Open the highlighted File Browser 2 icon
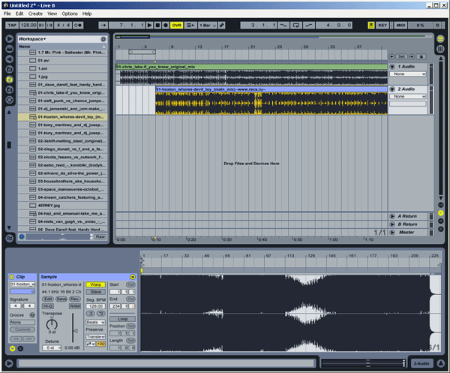450x373 pixels. 10,79
